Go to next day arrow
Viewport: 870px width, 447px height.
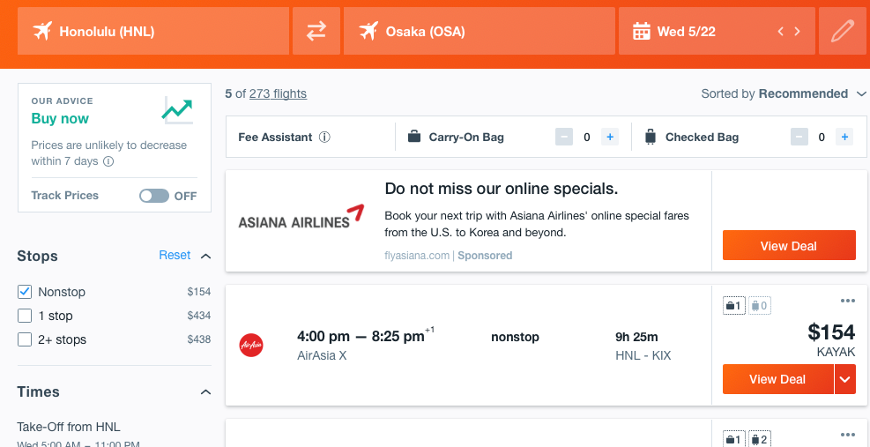[798, 32]
